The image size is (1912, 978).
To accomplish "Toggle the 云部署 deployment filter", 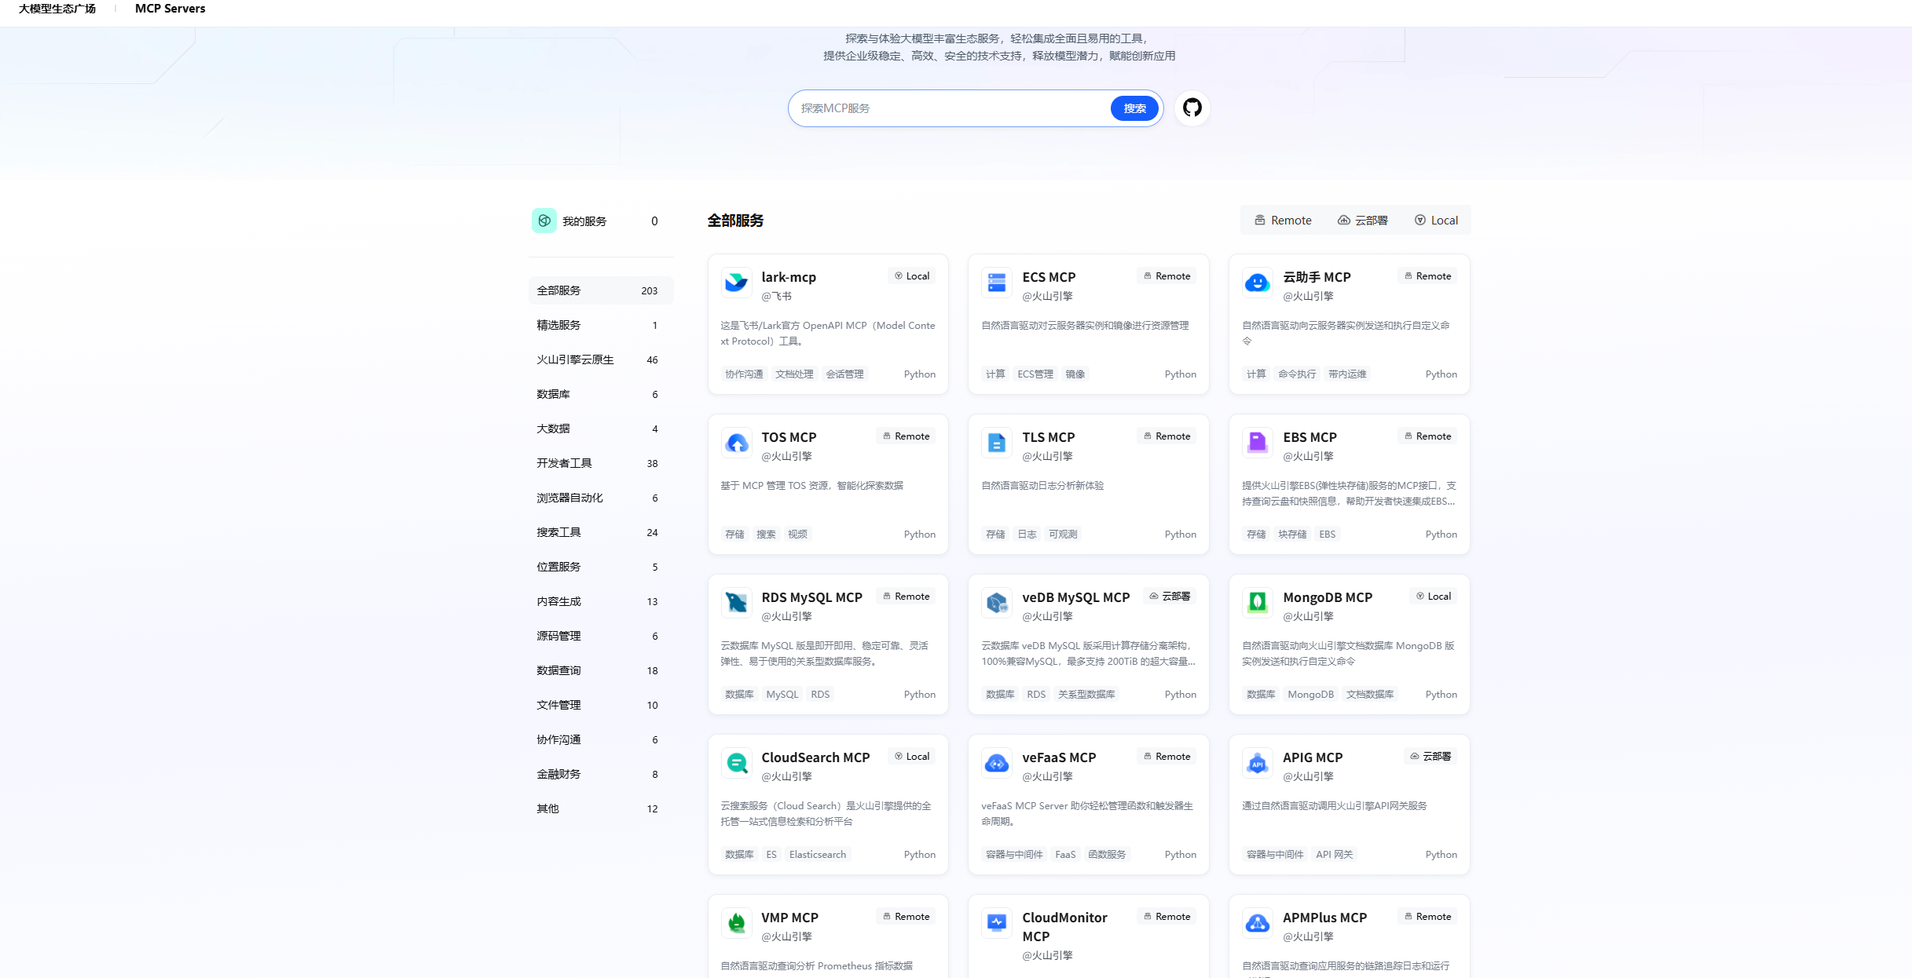I will 1363,221.
